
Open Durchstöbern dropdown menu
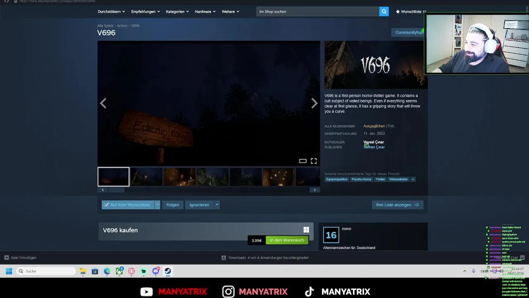[x=111, y=12]
